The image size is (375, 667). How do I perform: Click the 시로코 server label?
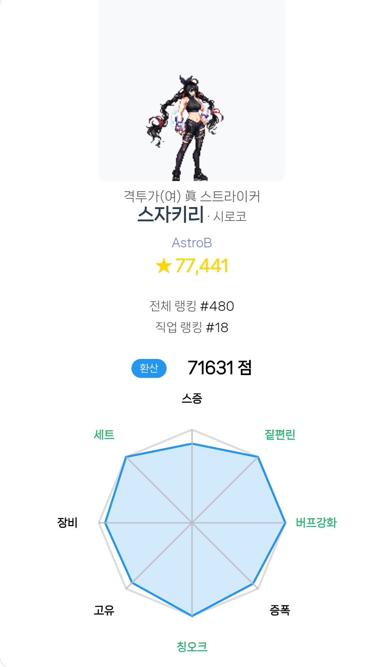click(x=230, y=217)
